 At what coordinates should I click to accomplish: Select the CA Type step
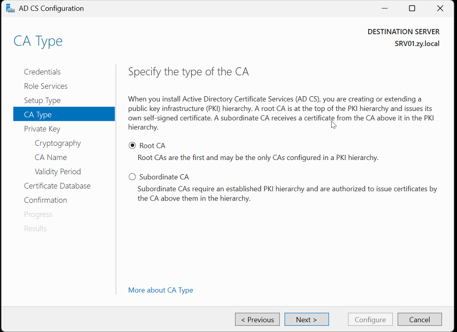tap(64, 114)
